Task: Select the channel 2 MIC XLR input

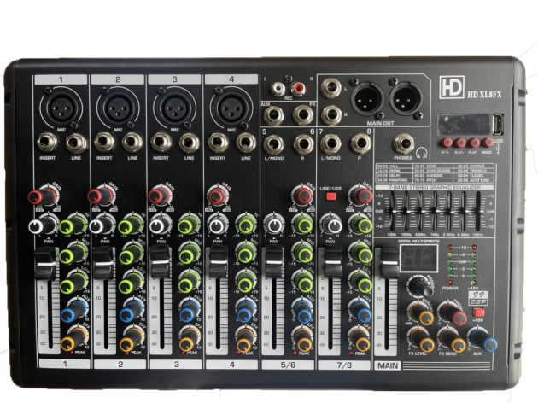Action: click(118, 108)
